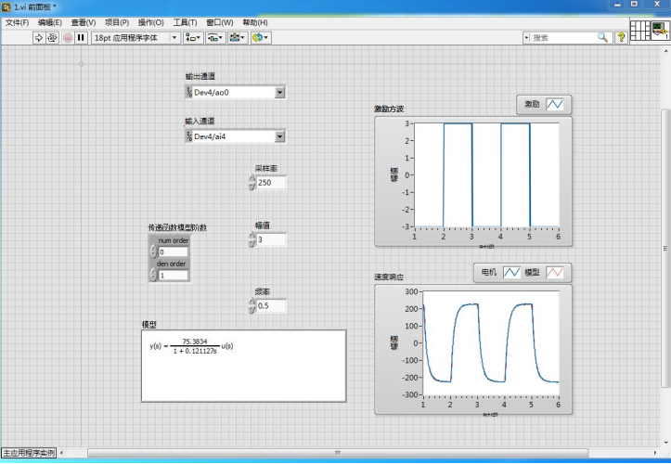Expand the 输出通道 Dev4/ao0 dropdown
The height and width of the screenshot is (464, 671).
point(279,93)
